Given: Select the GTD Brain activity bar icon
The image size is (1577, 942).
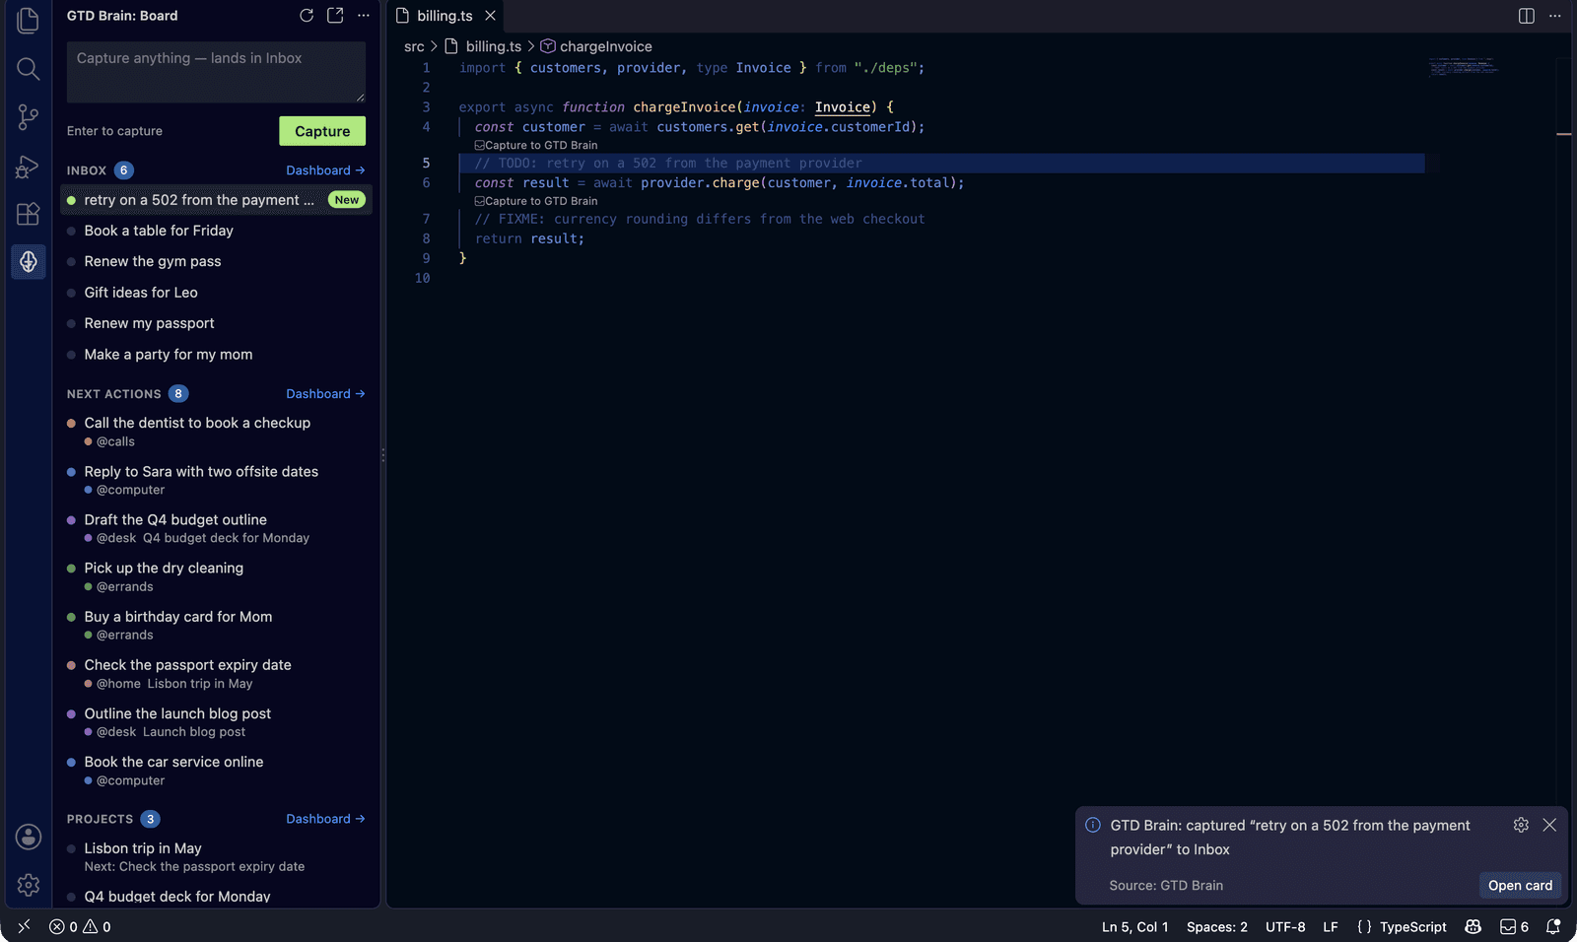Looking at the screenshot, I should coord(29,262).
